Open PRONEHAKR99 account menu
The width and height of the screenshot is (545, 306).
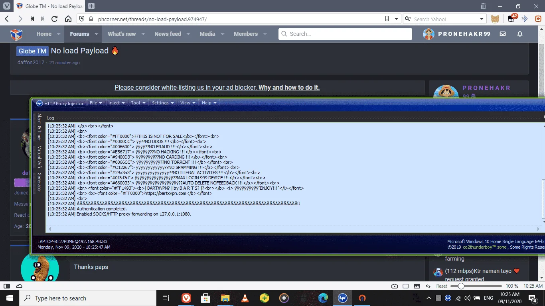tap(456, 34)
